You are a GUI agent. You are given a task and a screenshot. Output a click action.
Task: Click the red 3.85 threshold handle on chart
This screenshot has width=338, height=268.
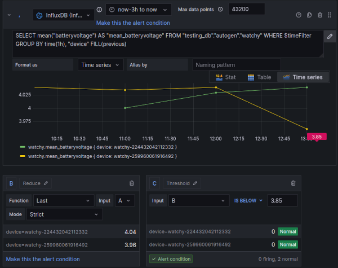(317, 137)
